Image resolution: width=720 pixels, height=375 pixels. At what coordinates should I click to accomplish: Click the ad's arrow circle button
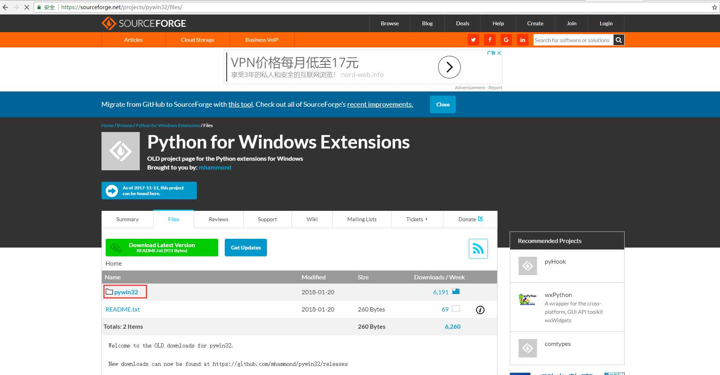(449, 67)
